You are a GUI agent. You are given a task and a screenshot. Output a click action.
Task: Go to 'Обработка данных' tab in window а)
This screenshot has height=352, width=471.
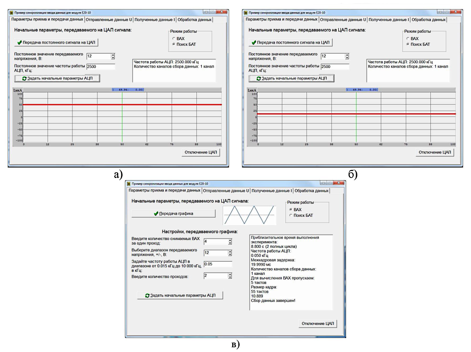(195, 20)
